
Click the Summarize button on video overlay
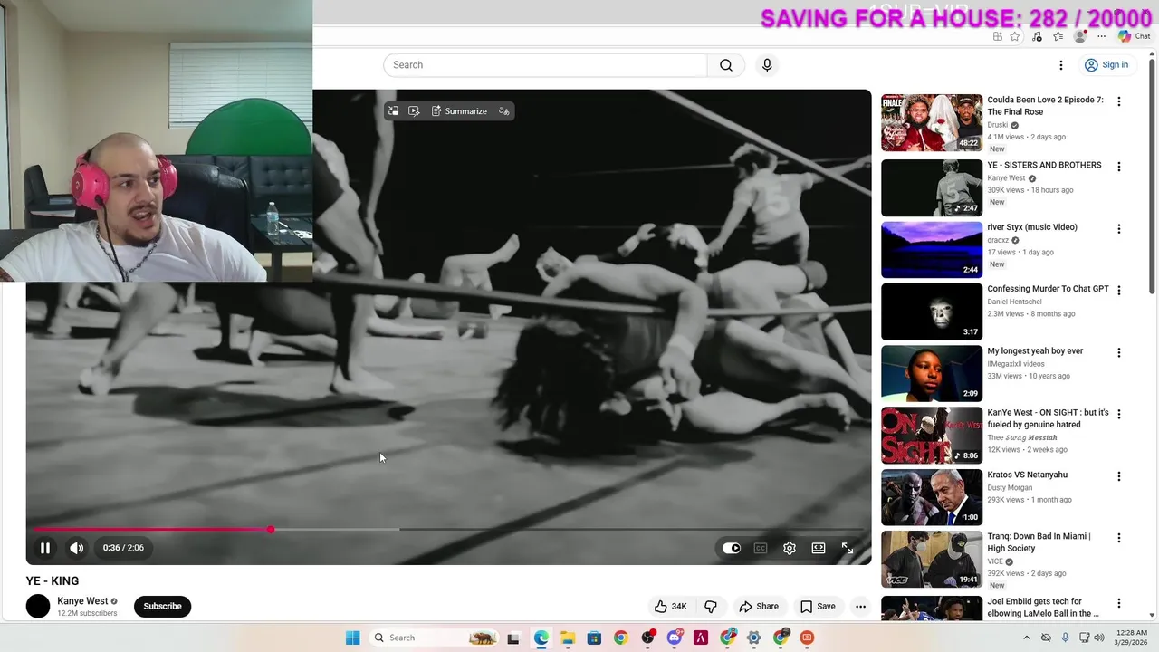coord(460,110)
